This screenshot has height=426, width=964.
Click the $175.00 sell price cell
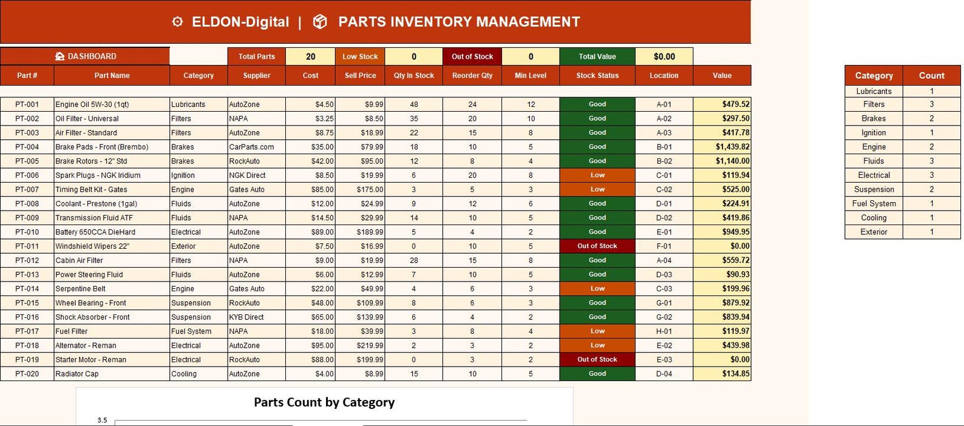point(360,189)
